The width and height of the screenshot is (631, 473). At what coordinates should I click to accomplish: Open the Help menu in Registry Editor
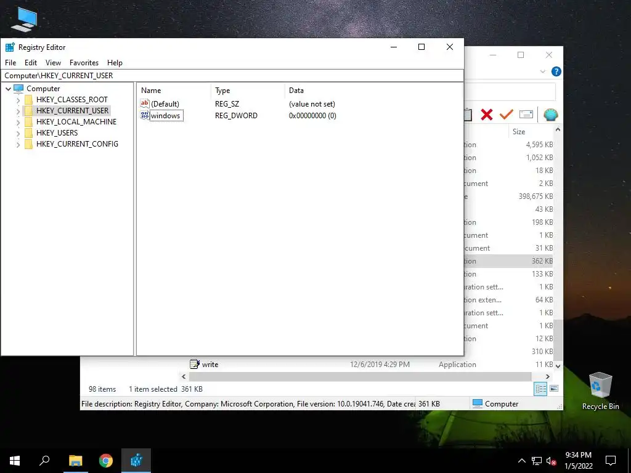click(115, 63)
